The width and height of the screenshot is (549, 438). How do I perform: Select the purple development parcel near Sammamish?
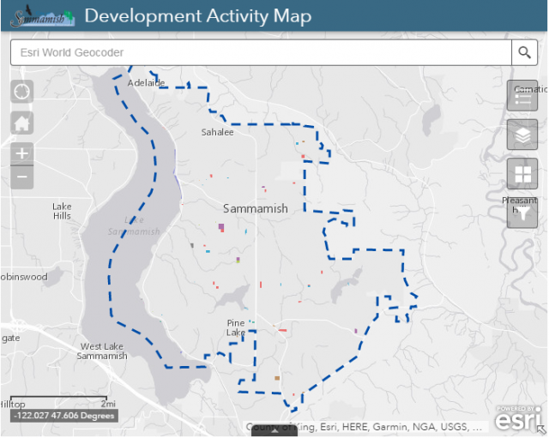(221, 227)
